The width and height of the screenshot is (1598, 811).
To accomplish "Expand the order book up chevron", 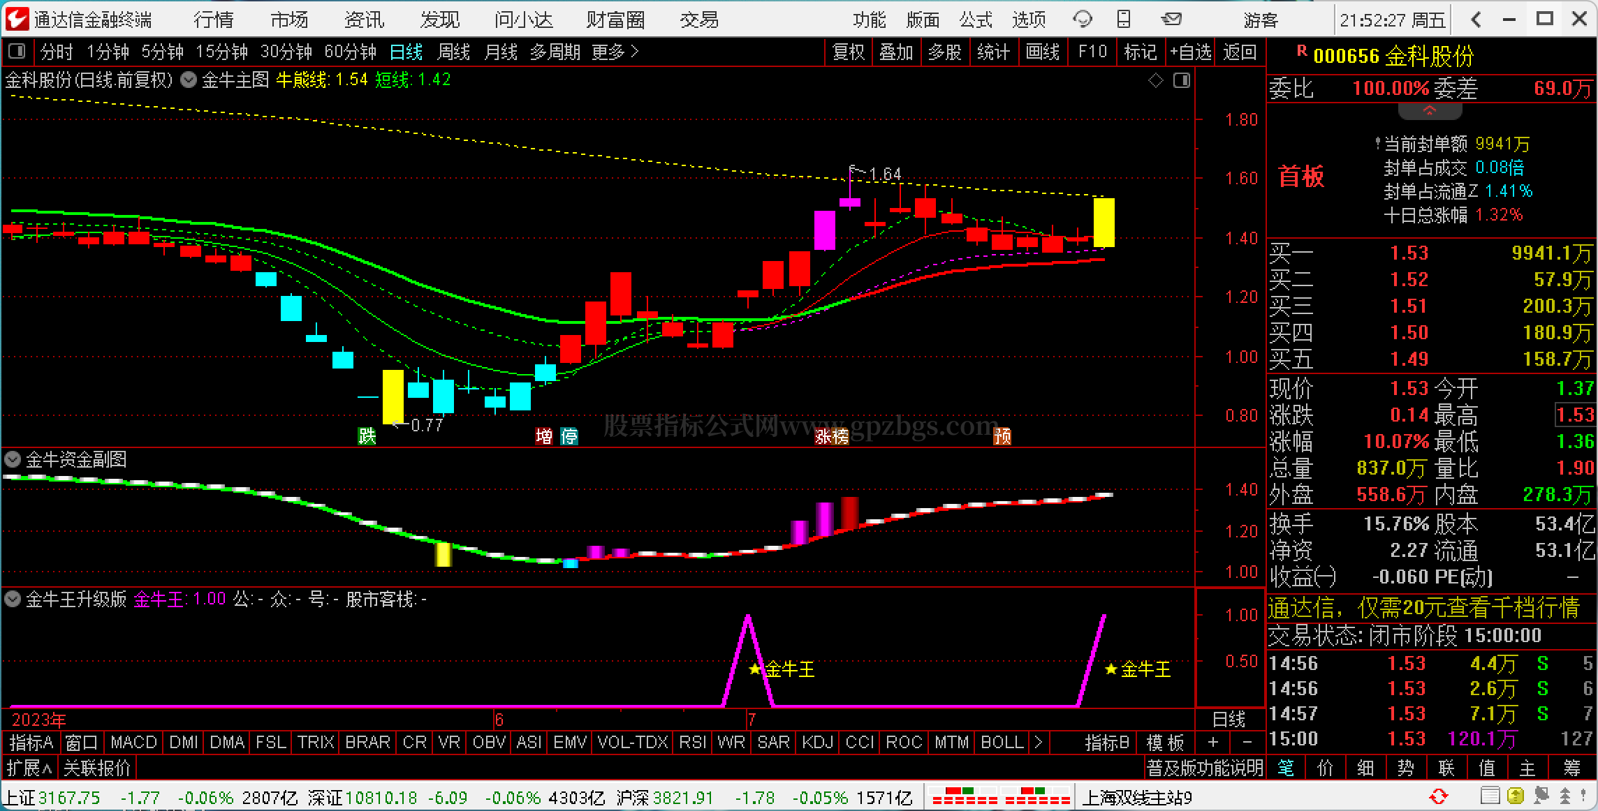I will 1430,111.
